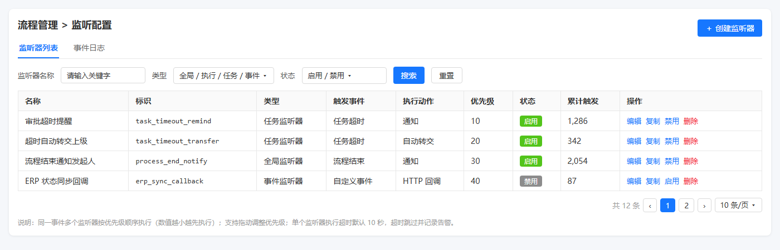Go to the previous page arrow
The image size is (780, 250).
[650, 206]
